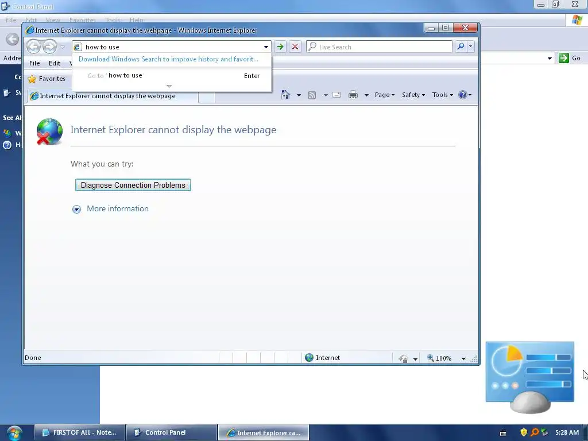The width and height of the screenshot is (588, 441).
Task: Click Internet Explorer taskbar button
Action: click(264, 433)
